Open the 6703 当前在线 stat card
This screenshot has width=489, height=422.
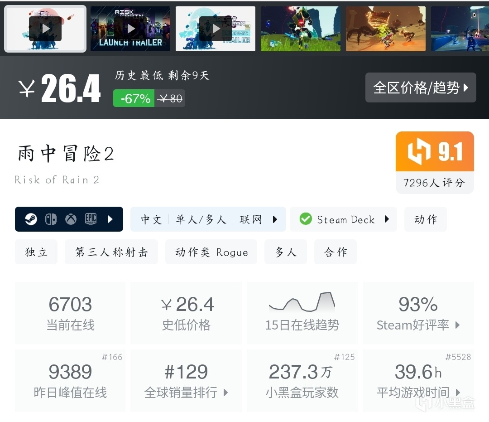(x=70, y=313)
